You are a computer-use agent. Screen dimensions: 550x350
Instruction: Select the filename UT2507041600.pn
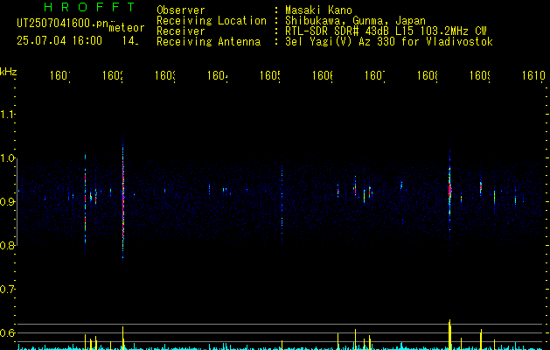[63, 24]
